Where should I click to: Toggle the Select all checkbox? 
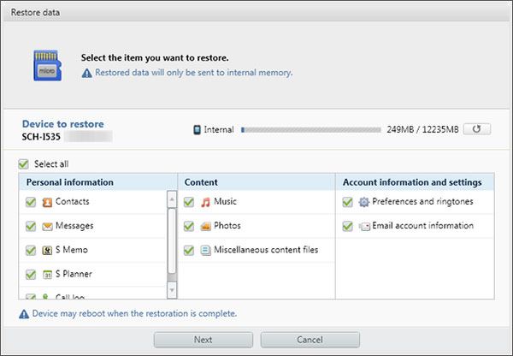24,163
